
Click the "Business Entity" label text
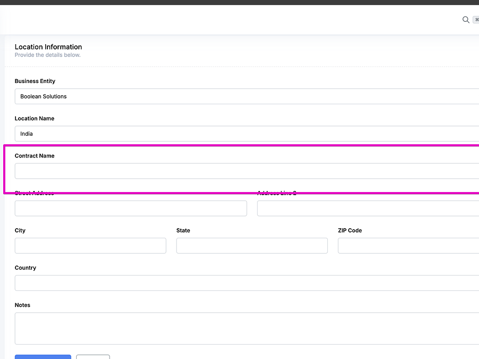click(35, 81)
